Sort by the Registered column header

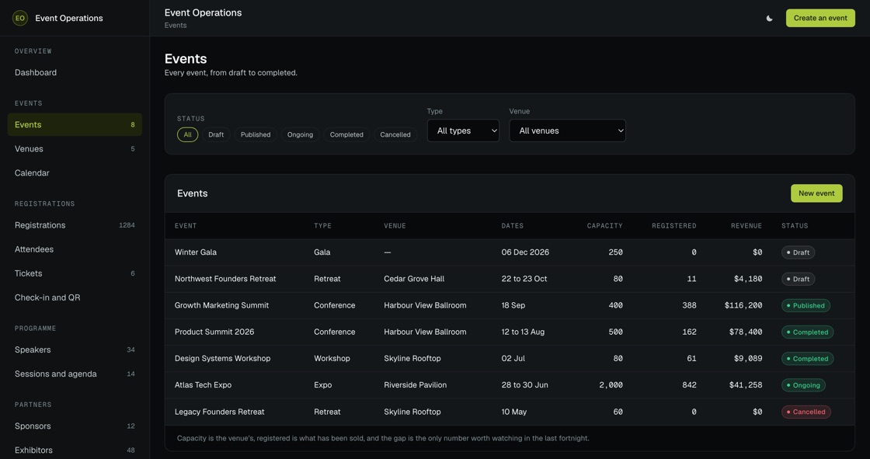[x=673, y=226]
